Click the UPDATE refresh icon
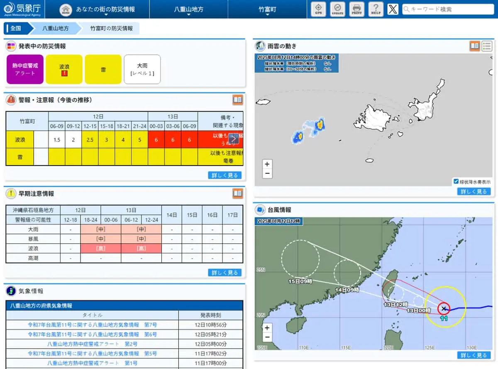The image size is (498, 369). click(x=337, y=9)
